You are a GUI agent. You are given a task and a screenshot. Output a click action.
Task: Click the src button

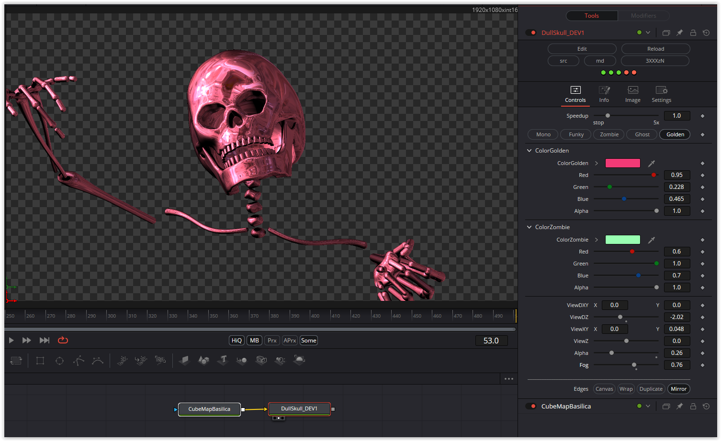pos(563,61)
